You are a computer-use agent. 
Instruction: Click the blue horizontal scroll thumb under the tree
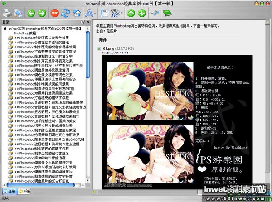[x=41, y=185]
